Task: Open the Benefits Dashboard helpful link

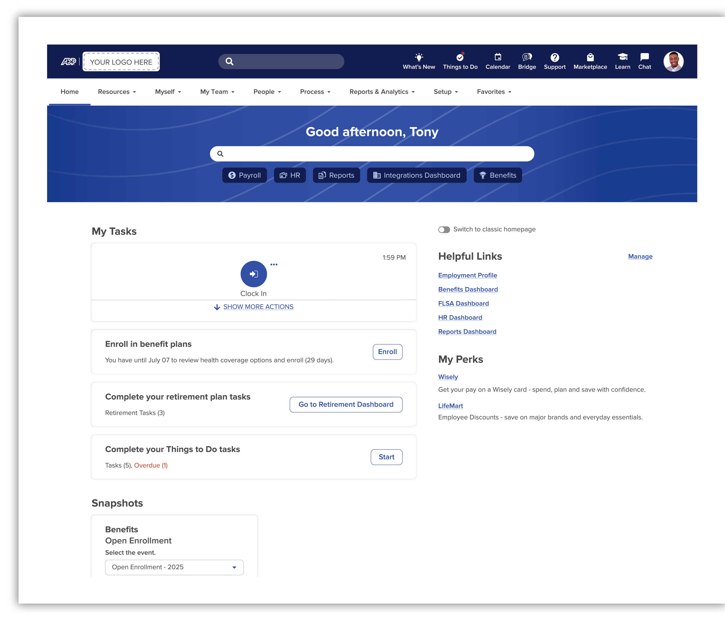Action: [x=468, y=290]
